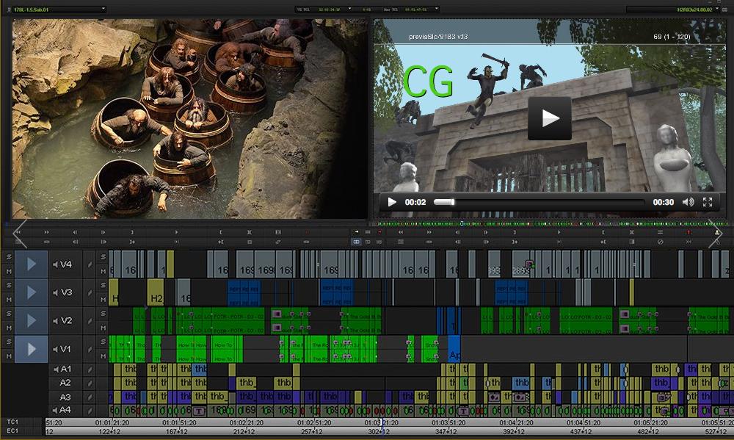The width and height of the screenshot is (734, 440).
Task: Click the record monitor Play arrow
Action: click(559, 232)
